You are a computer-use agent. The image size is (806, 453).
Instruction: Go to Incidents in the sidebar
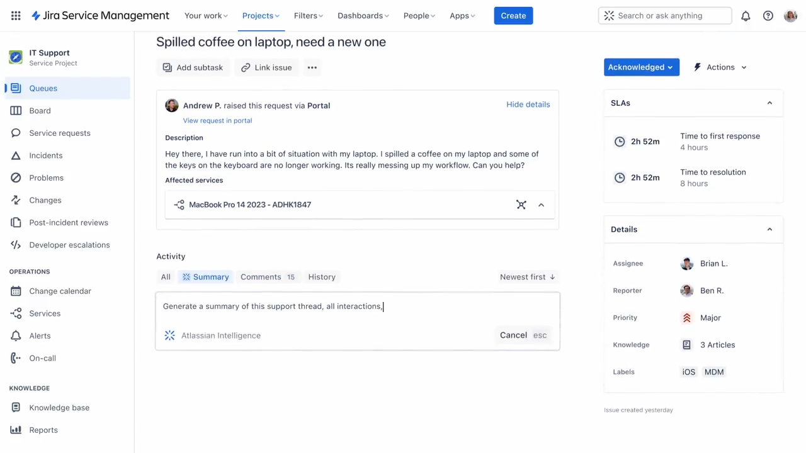(45, 155)
